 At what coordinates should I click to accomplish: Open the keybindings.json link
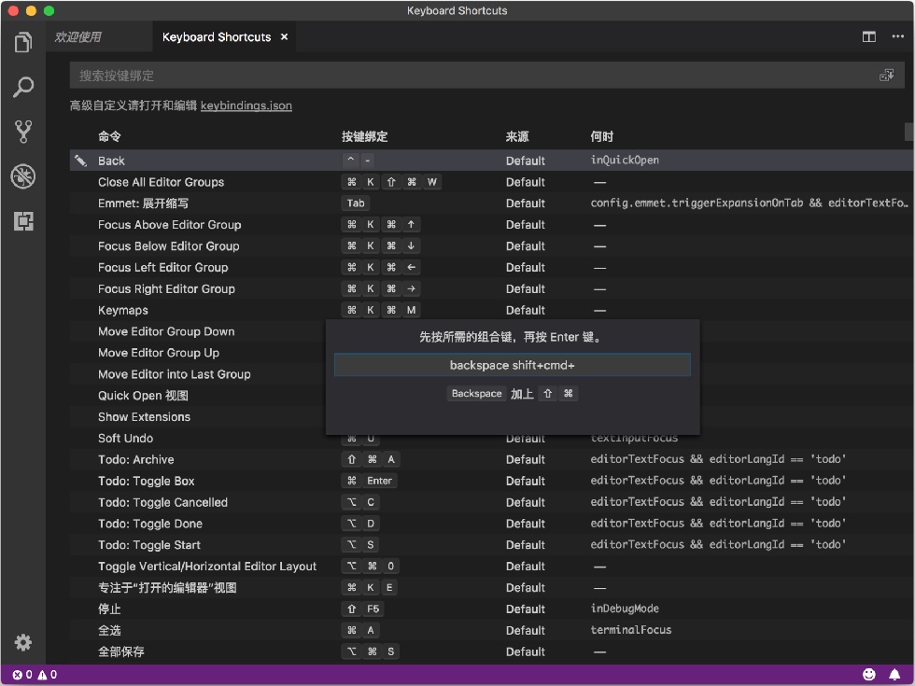pyautogui.click(x=246, y=105)
